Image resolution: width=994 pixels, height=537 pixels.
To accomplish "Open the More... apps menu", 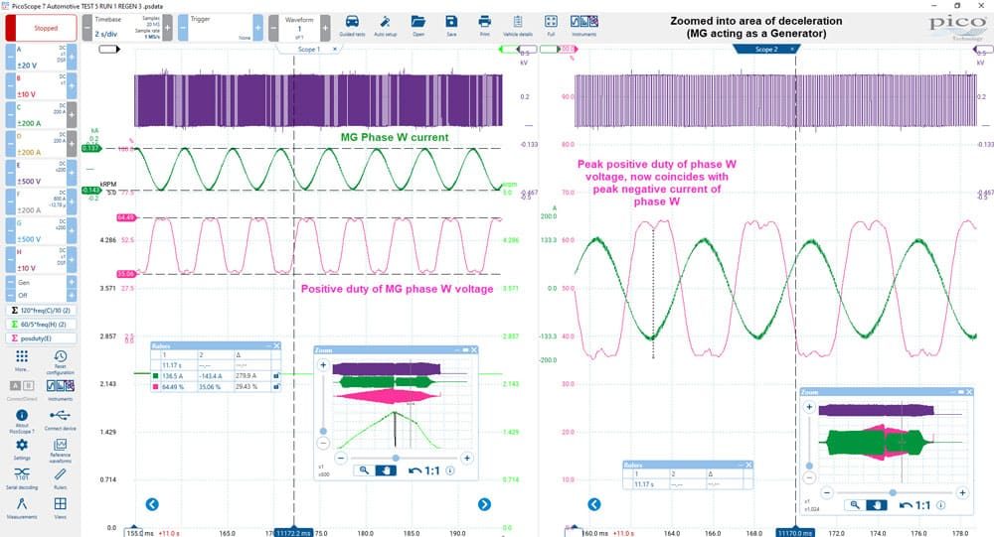I will (x=22, y=361).
